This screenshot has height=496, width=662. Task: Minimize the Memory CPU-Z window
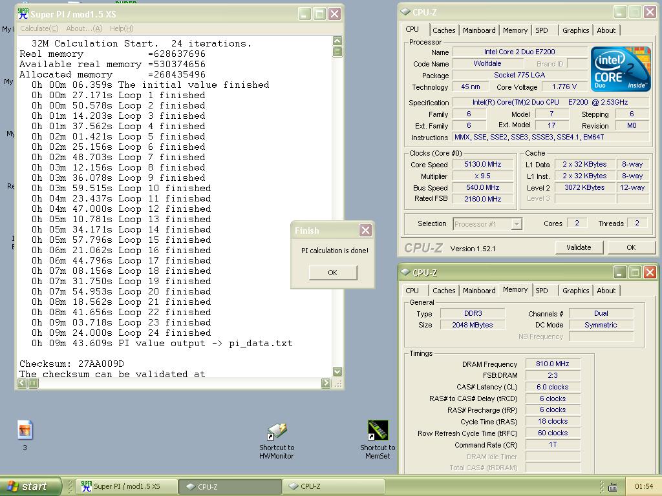point(619,273)
